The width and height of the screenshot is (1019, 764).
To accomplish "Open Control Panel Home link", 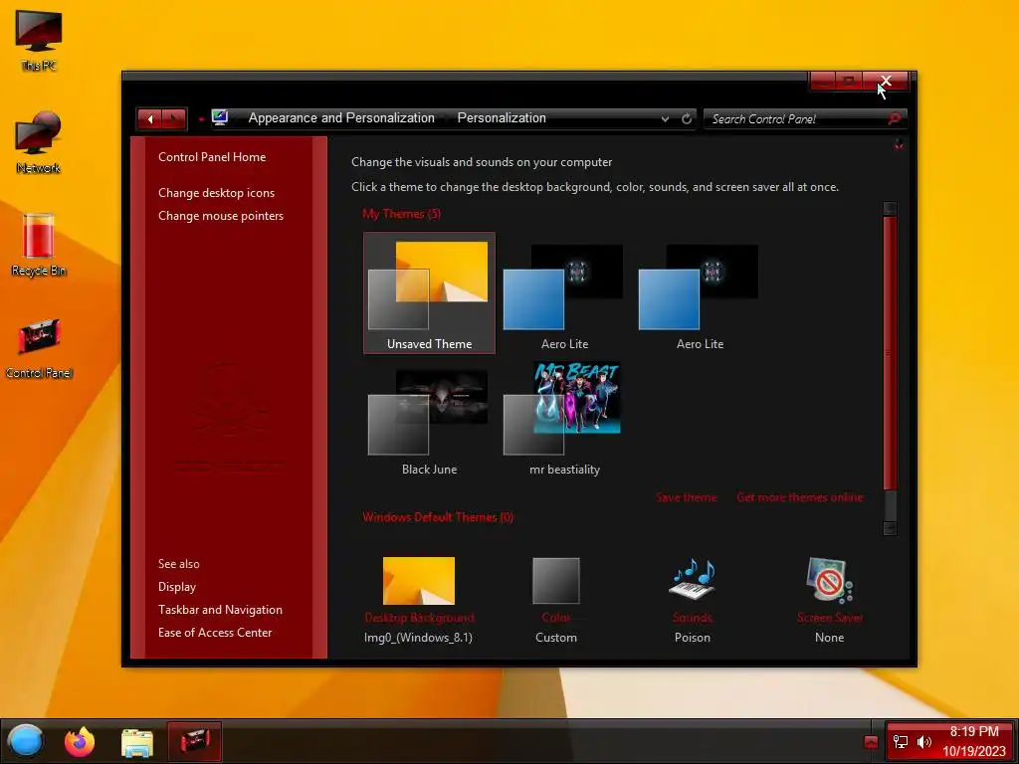I will click(212, 156).
